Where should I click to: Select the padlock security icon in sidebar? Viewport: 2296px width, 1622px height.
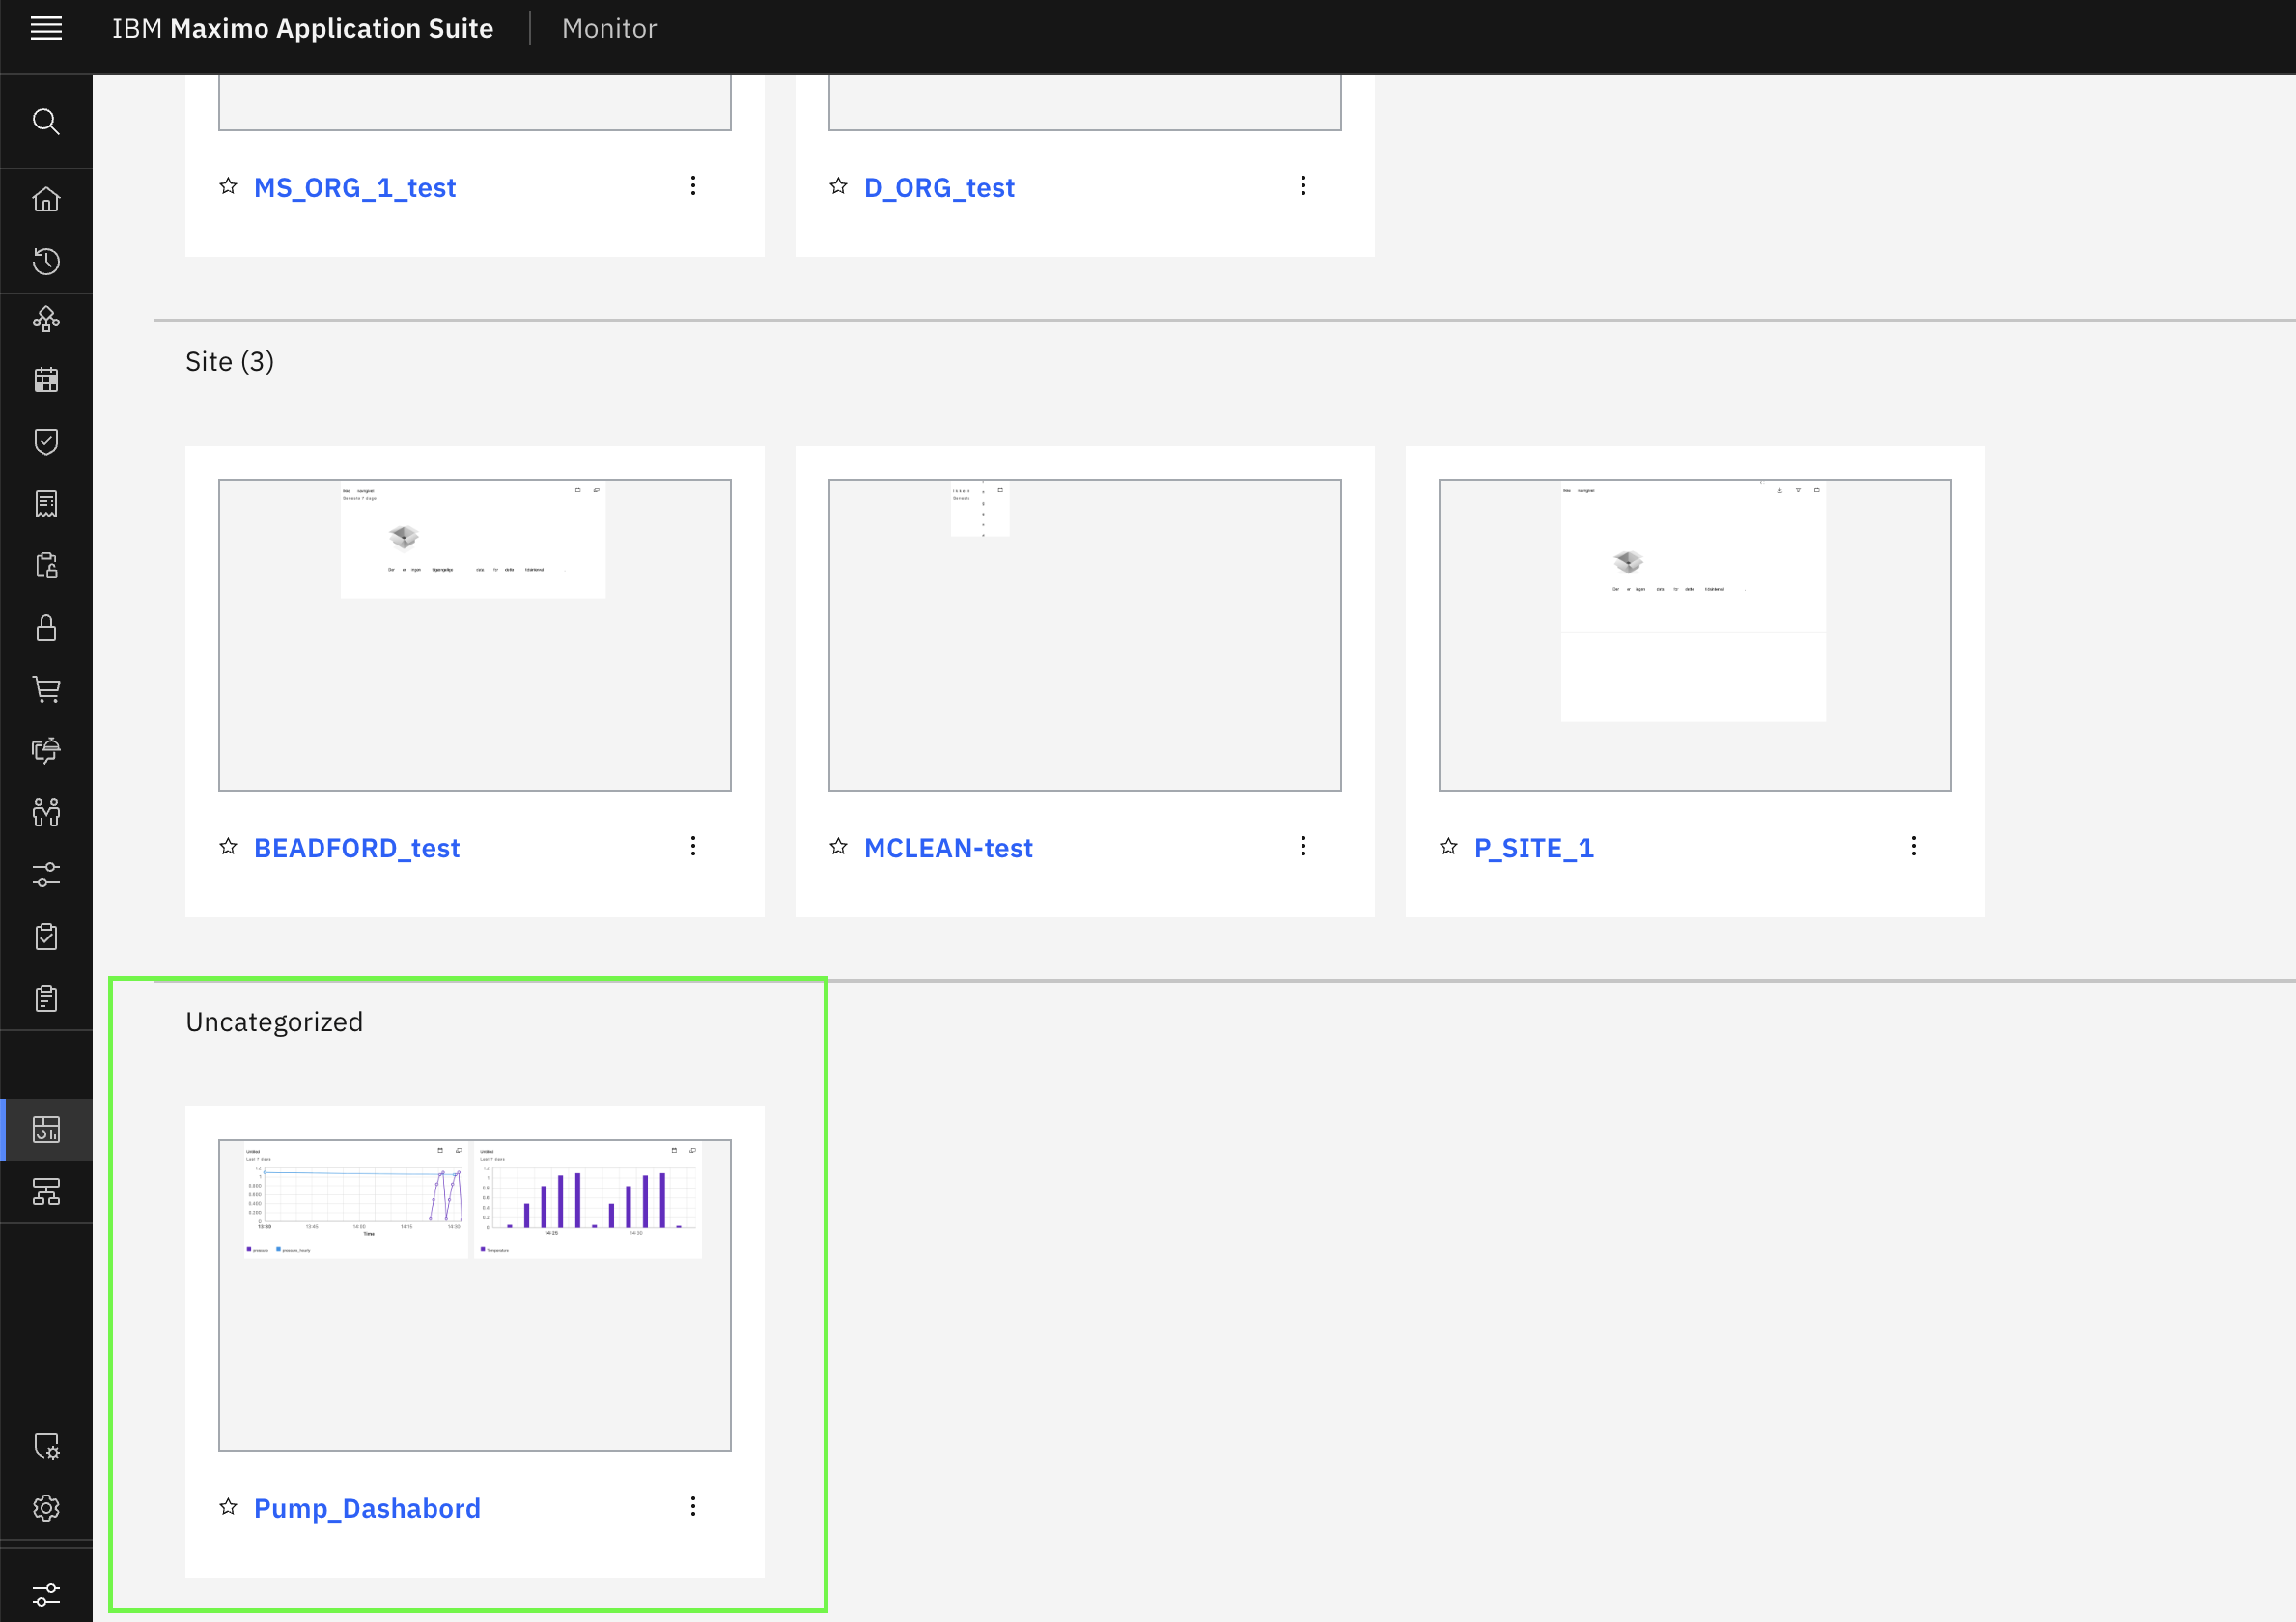point(46,627)
